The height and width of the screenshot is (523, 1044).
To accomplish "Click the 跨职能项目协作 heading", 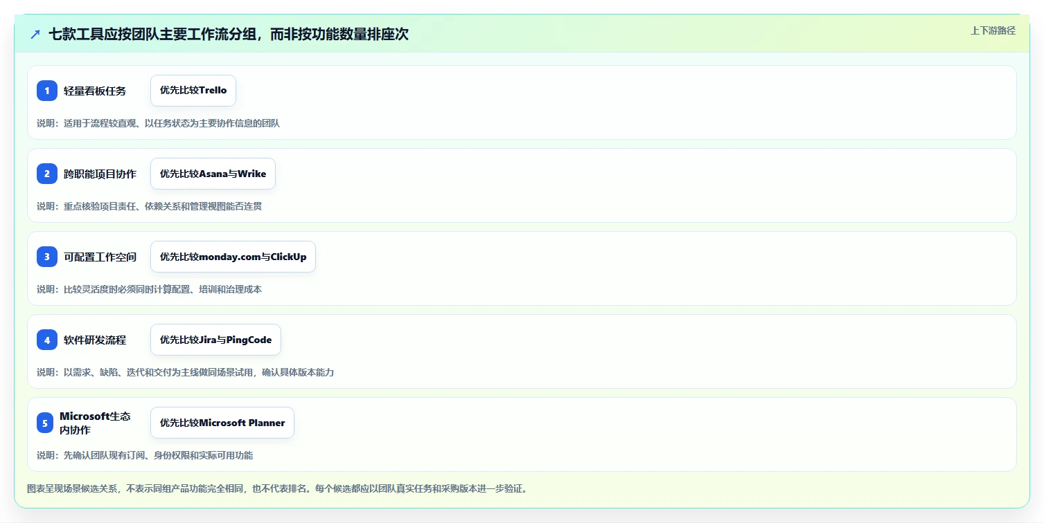I will click(100, 174).
